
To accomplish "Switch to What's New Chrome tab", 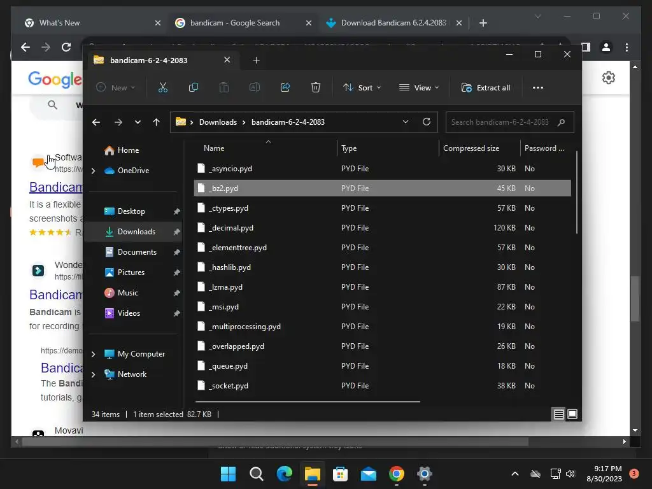I will 93,23.
